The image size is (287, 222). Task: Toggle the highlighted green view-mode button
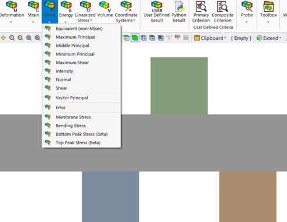(x=135, y=38)
